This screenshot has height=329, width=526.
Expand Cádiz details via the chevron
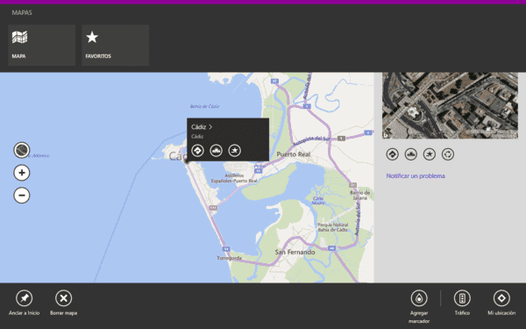point(210,127)
